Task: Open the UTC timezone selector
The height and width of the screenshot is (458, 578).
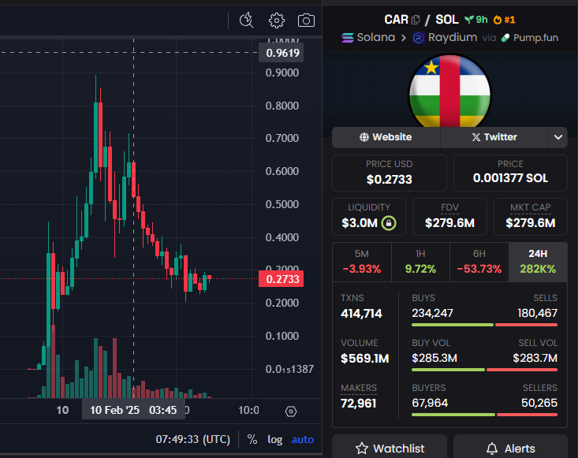Action: pyautogui.click(x=193, y=439)
